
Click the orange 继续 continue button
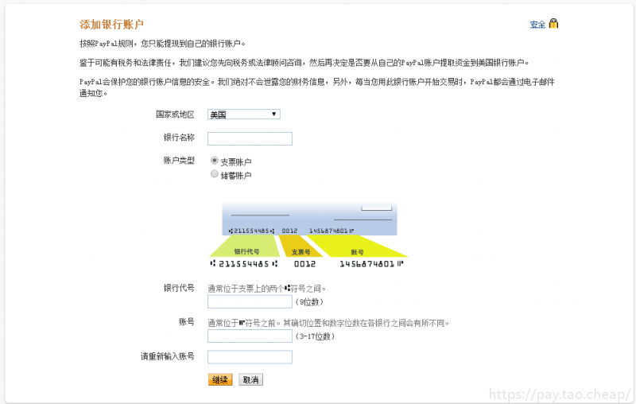click(220, 379)
